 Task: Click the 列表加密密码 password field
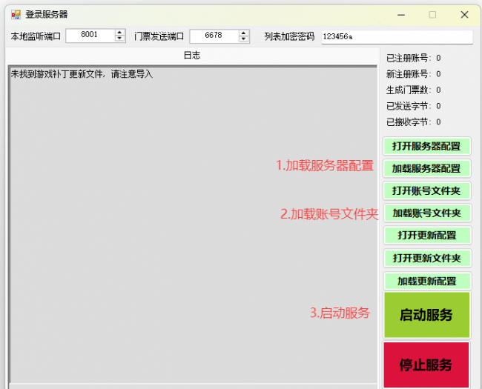397,37
